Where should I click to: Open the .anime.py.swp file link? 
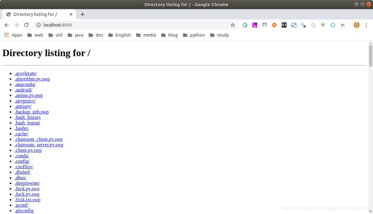coord(29,95)
